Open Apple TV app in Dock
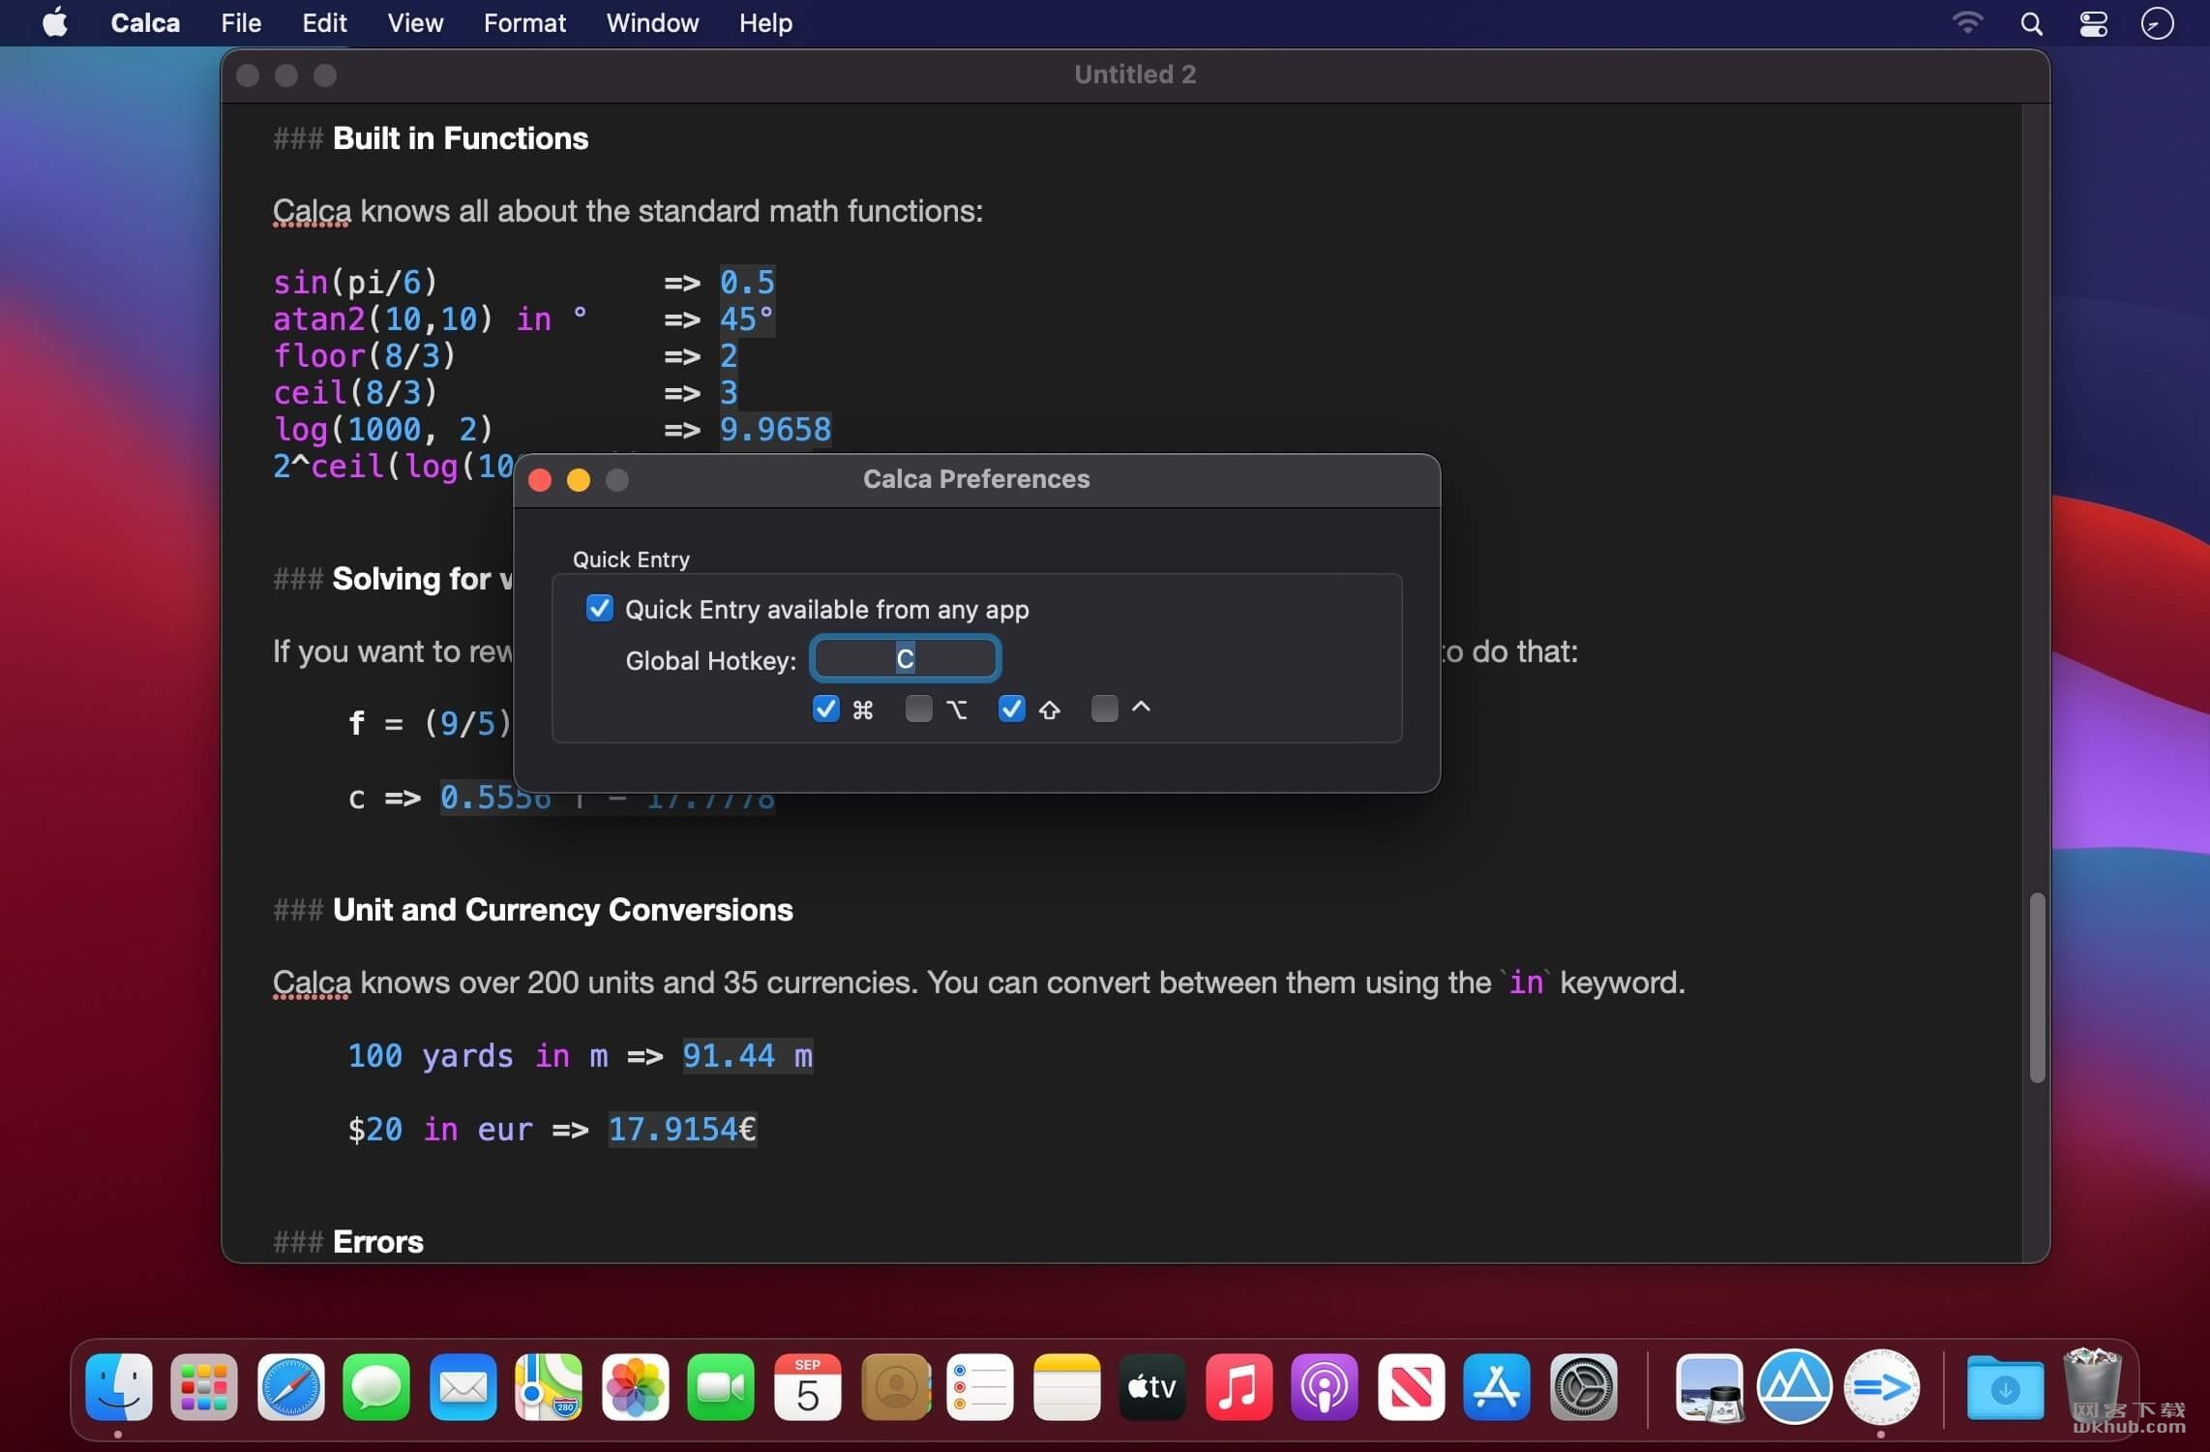This screenshot has width=2210, height=1452. (1152, 1386)
